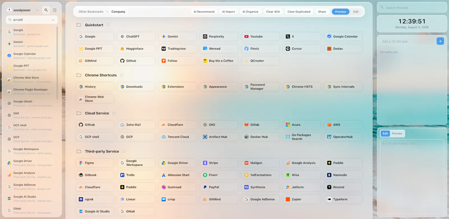Open the Atlassian Start bookmark
This screenshot has height=219, width=449.
[x=178, y=175]
